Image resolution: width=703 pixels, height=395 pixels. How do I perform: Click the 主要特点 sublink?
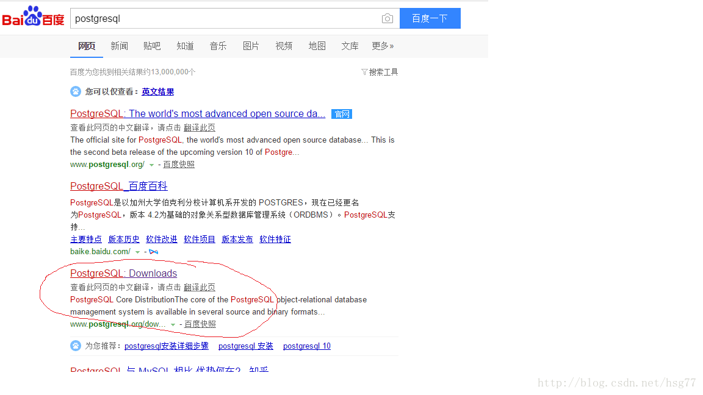coord(86,239)
